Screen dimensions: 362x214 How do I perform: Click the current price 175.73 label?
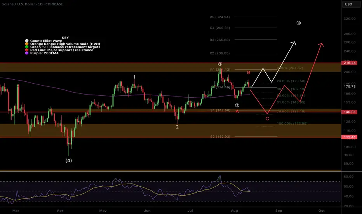350,86
